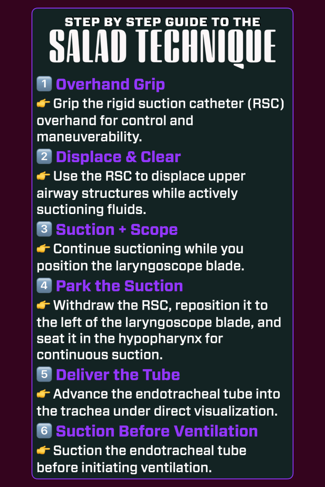Image resolution: width=325 pixels, height=487 pixels.
Task: Select the 'Suction Before Ventilation' heading
Action: tap(157, 431)
